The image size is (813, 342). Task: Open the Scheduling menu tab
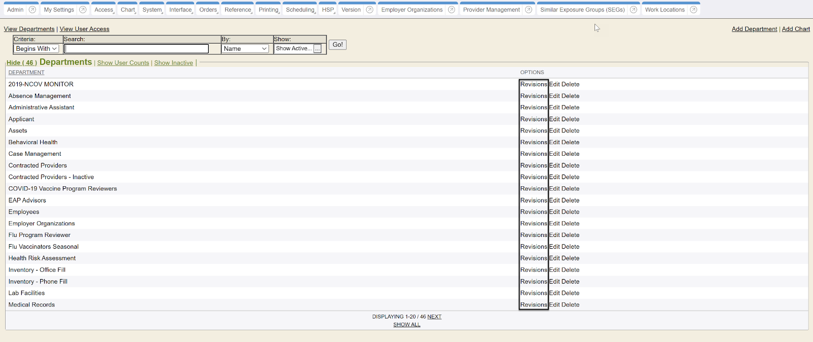[x=300, y=10]
